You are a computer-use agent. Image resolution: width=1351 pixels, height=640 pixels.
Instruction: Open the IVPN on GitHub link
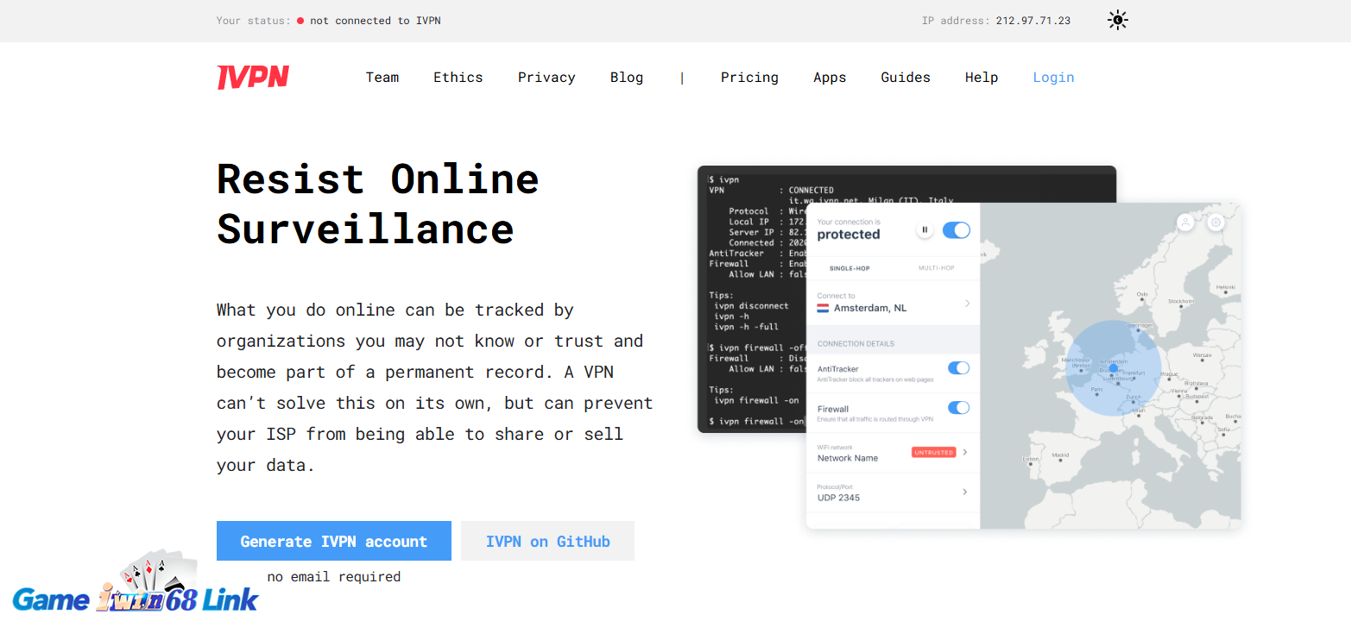pyautogui.click(x=547, y=541)
